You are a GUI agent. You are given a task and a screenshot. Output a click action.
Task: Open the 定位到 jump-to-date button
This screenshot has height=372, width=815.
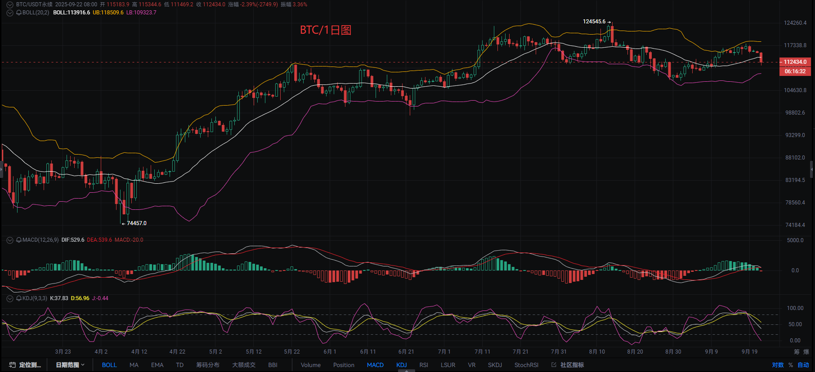click(25, 365)
